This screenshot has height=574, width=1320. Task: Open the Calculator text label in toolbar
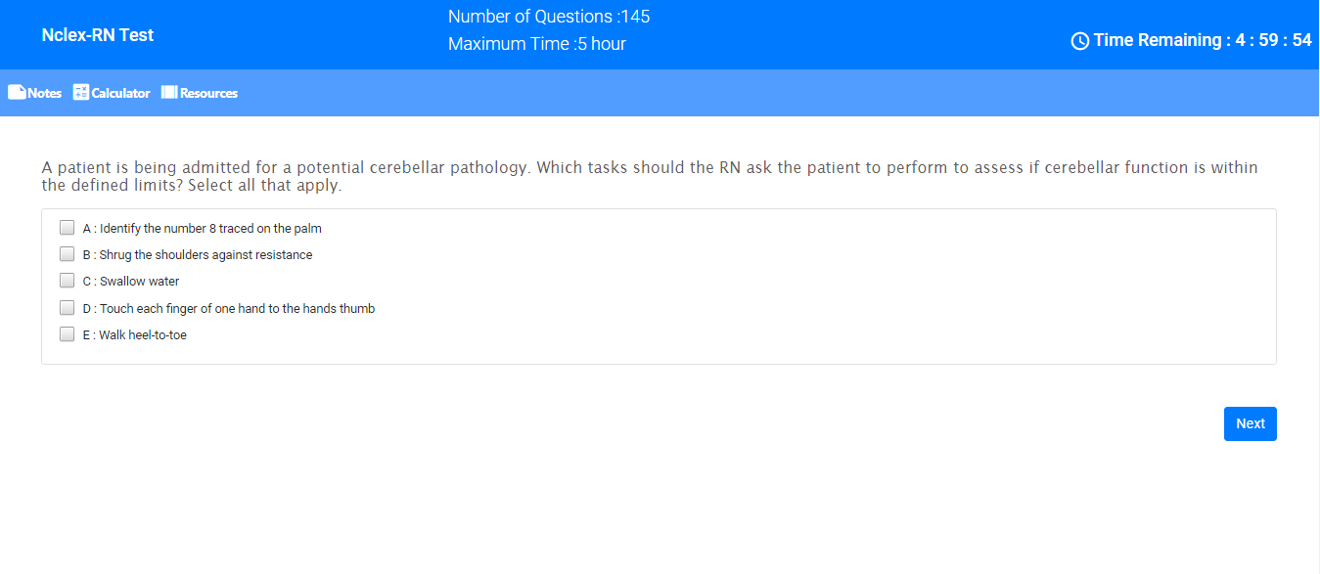point(120,94)
